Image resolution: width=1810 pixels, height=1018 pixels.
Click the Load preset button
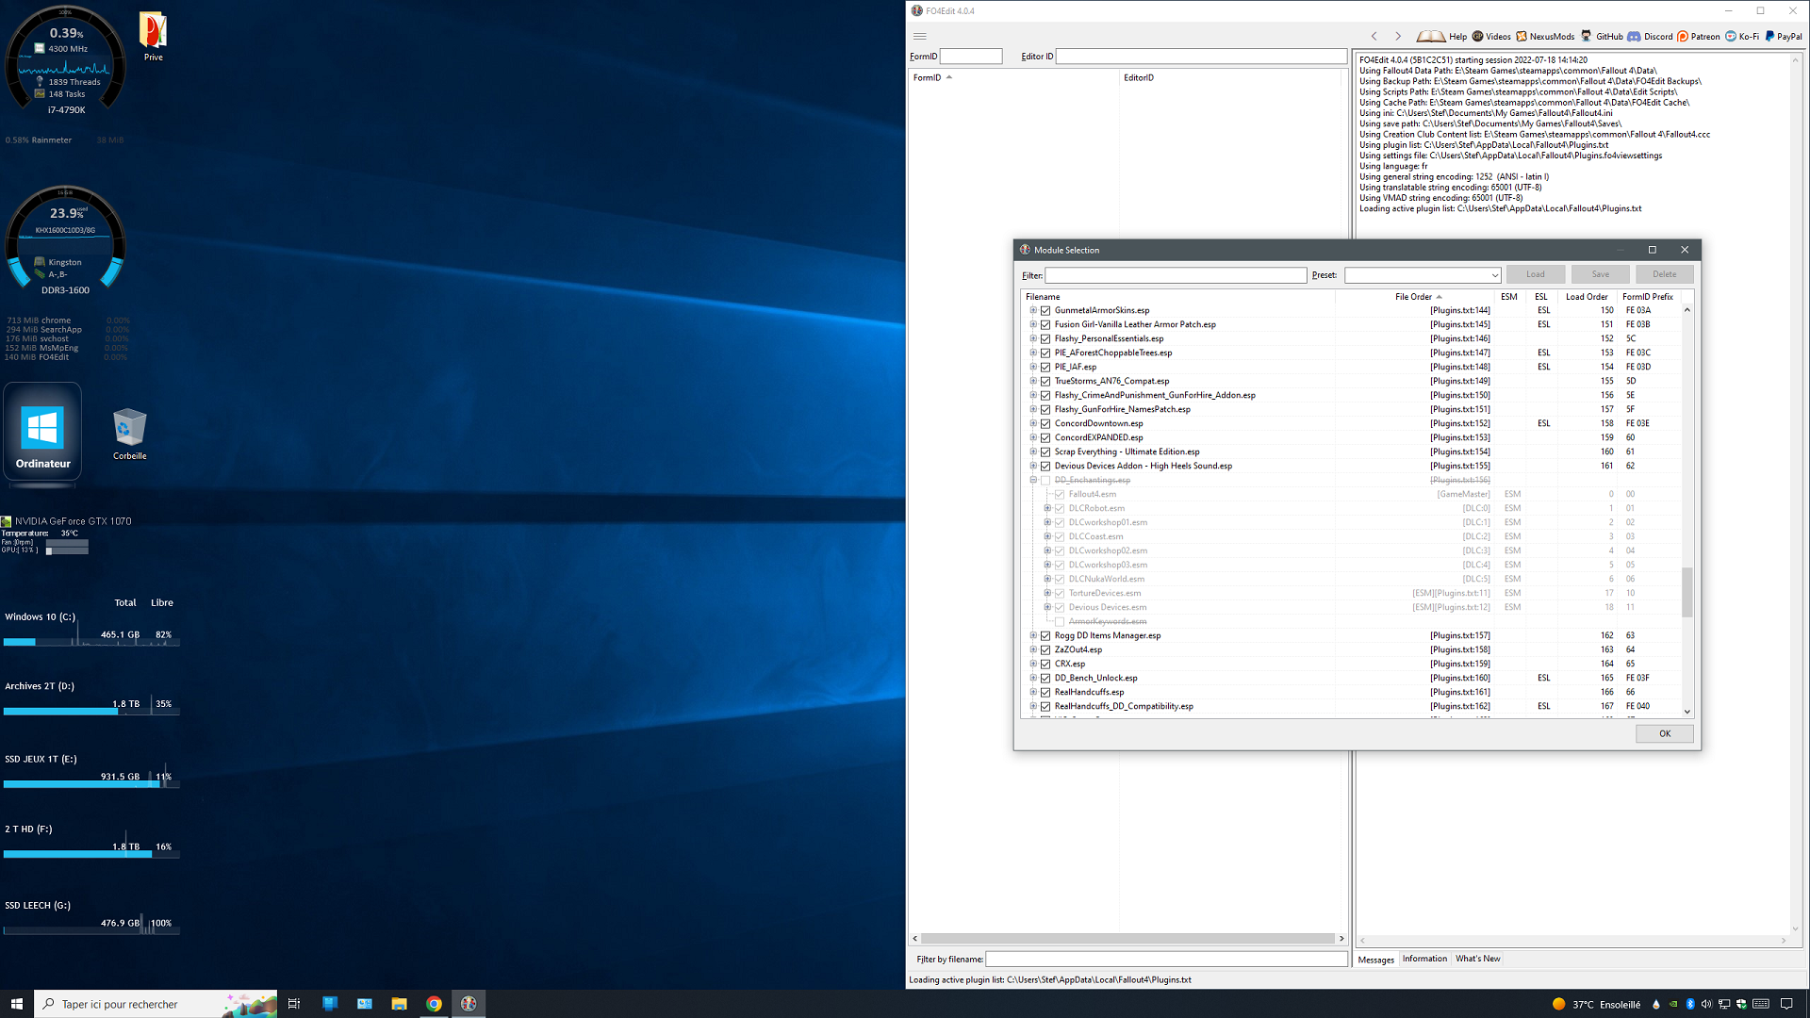click(1536, 274)
